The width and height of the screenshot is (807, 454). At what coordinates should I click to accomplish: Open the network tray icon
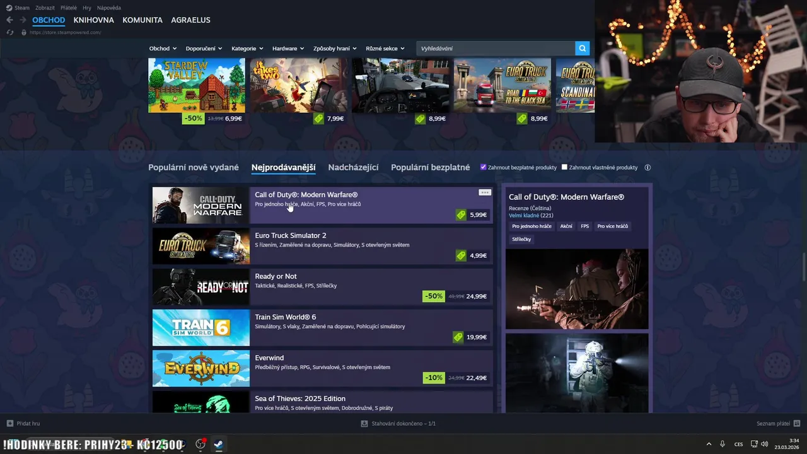click(754, 444)
